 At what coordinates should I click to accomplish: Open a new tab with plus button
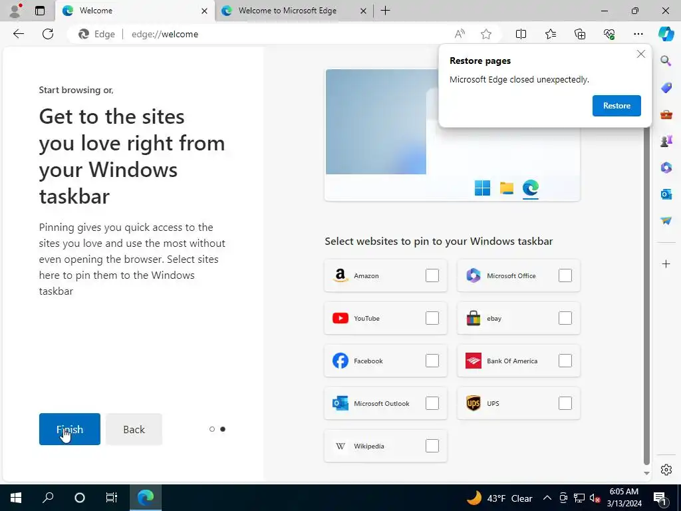click(385, 11)
